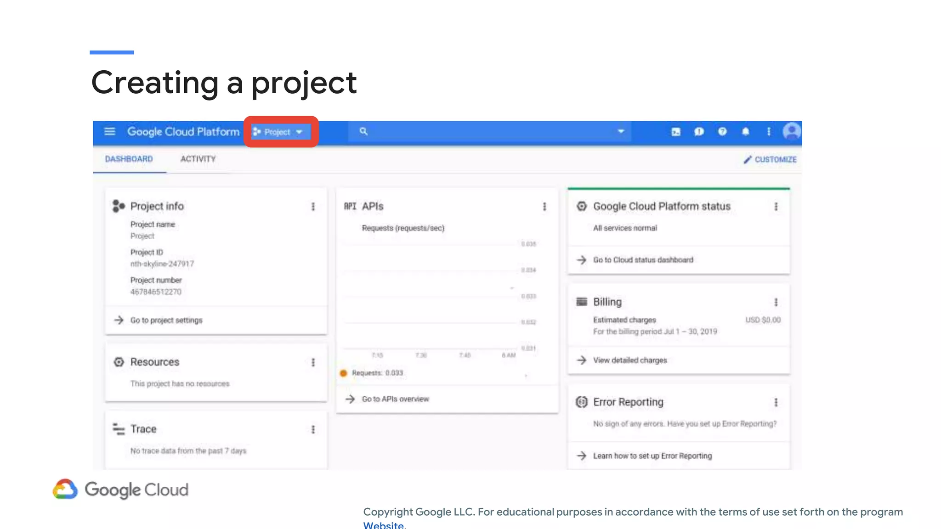Open the send feedback icon
Viewport: 941px width, 529px height.
point(699,132)
